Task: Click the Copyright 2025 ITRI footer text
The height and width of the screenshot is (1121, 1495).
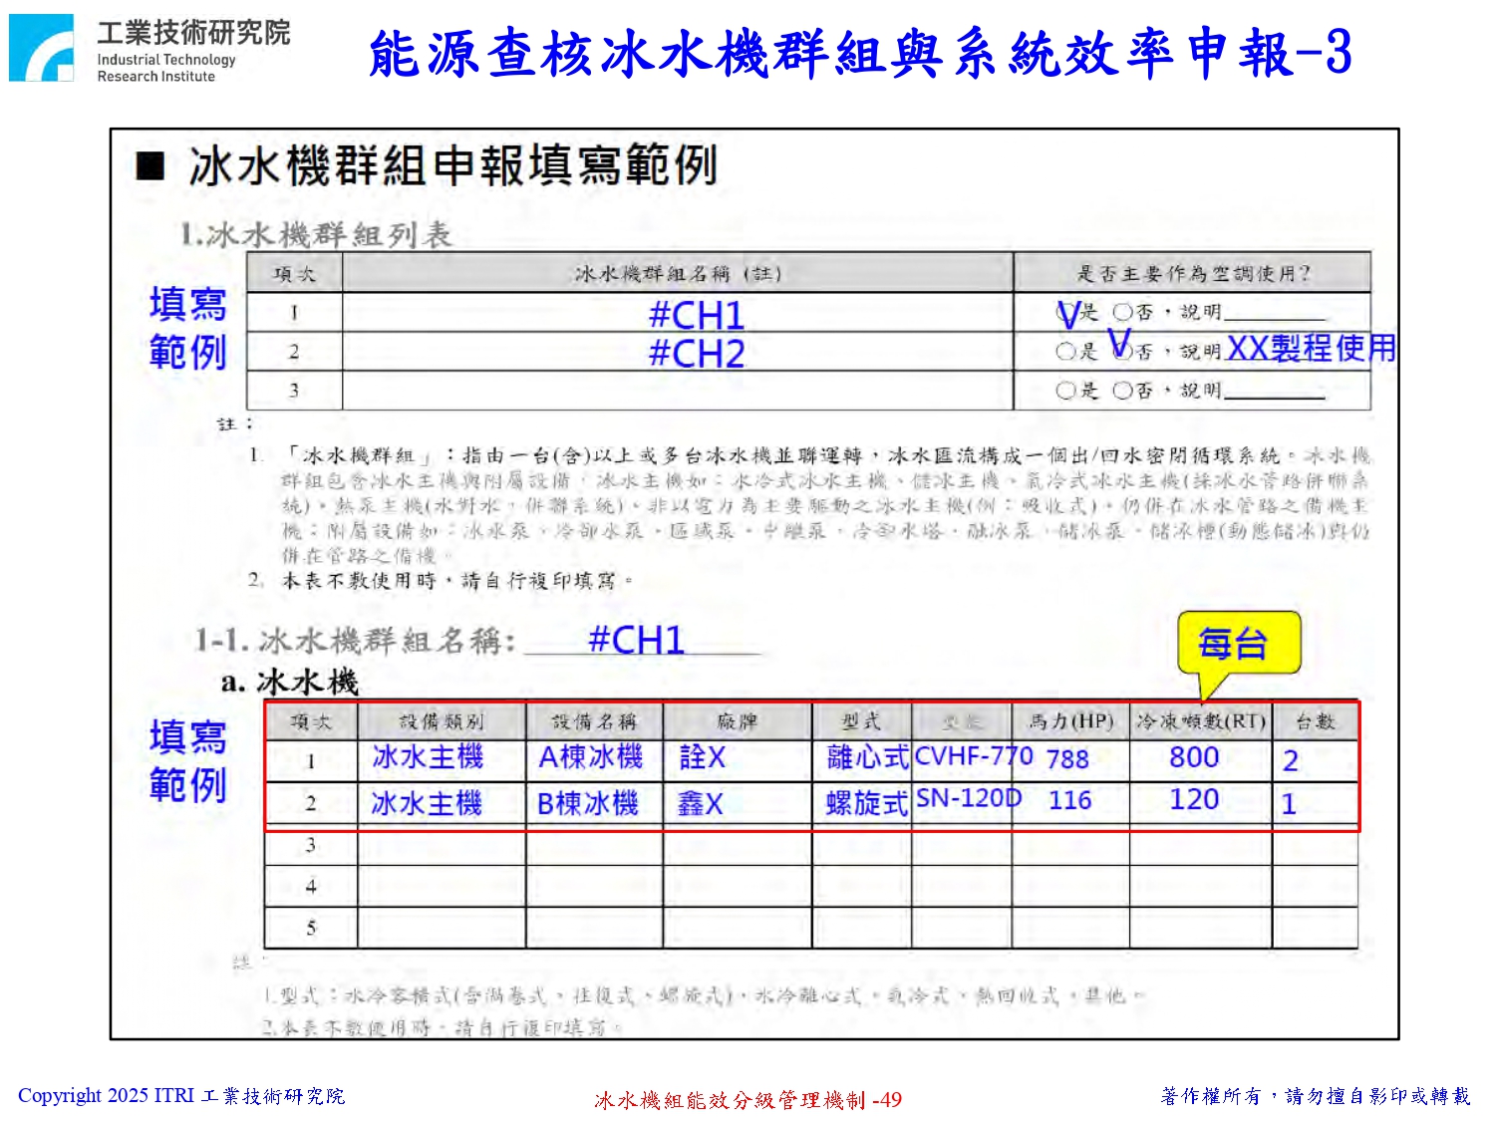Action: point(181,1096)
